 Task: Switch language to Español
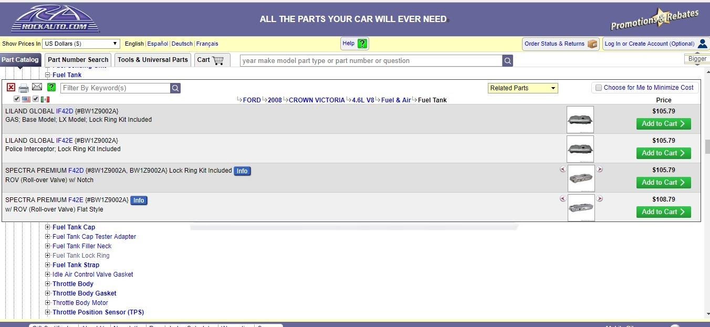click(x=158, y=44)
